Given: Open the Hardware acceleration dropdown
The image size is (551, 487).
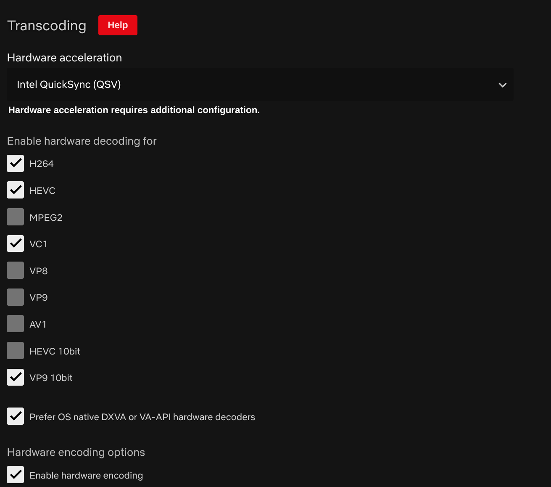Looking at the screenshot, I should (x=260, y=85).
